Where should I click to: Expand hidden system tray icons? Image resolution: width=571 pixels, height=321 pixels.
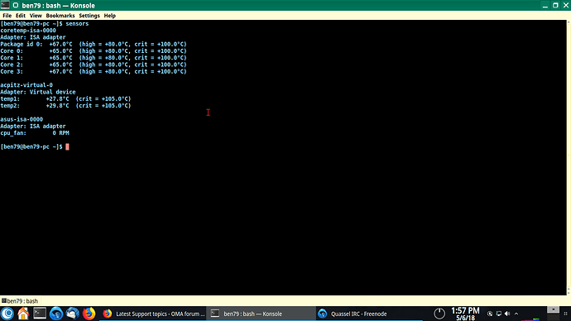tap(516, 314)
